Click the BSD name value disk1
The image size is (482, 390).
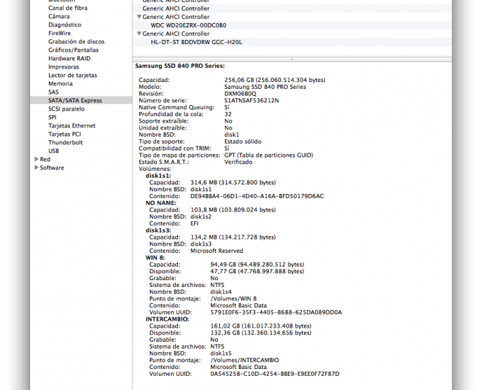[x=231, y=134]
